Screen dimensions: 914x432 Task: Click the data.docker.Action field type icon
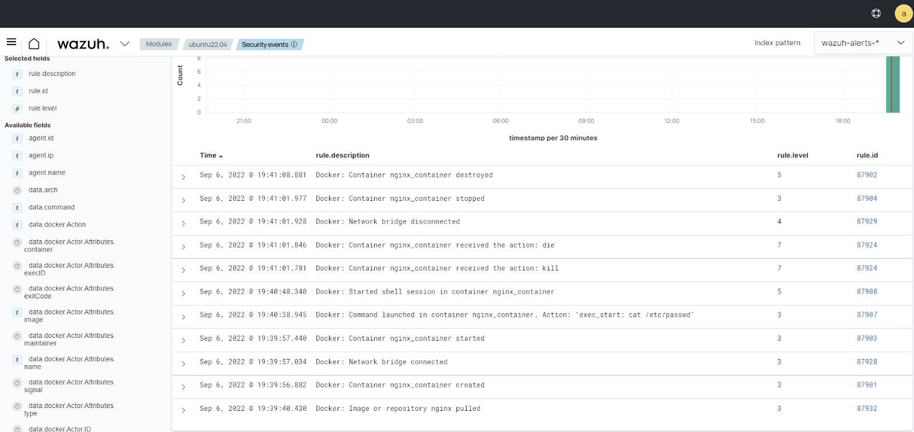click(x=18, y=225)
